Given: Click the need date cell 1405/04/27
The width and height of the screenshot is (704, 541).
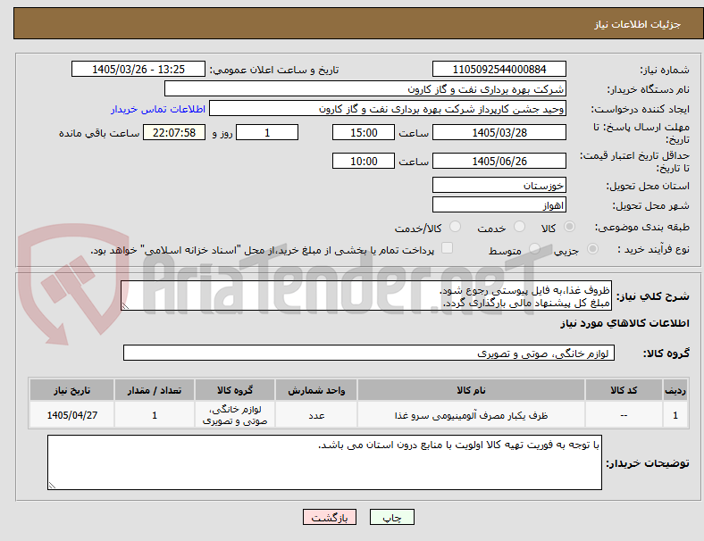Looking at the screenshot, I should point(71,415).
